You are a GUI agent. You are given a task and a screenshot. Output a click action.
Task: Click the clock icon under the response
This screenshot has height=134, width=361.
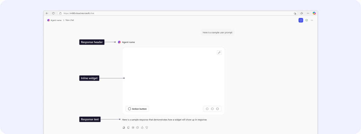click(x=137, y=127)
